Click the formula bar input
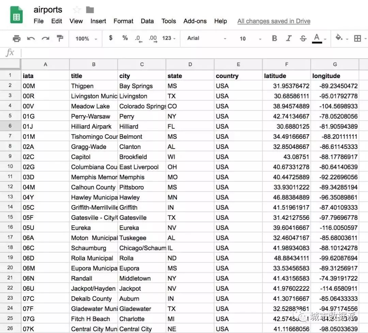The height and width of the screenshot is (333, 368). point(194,53)
